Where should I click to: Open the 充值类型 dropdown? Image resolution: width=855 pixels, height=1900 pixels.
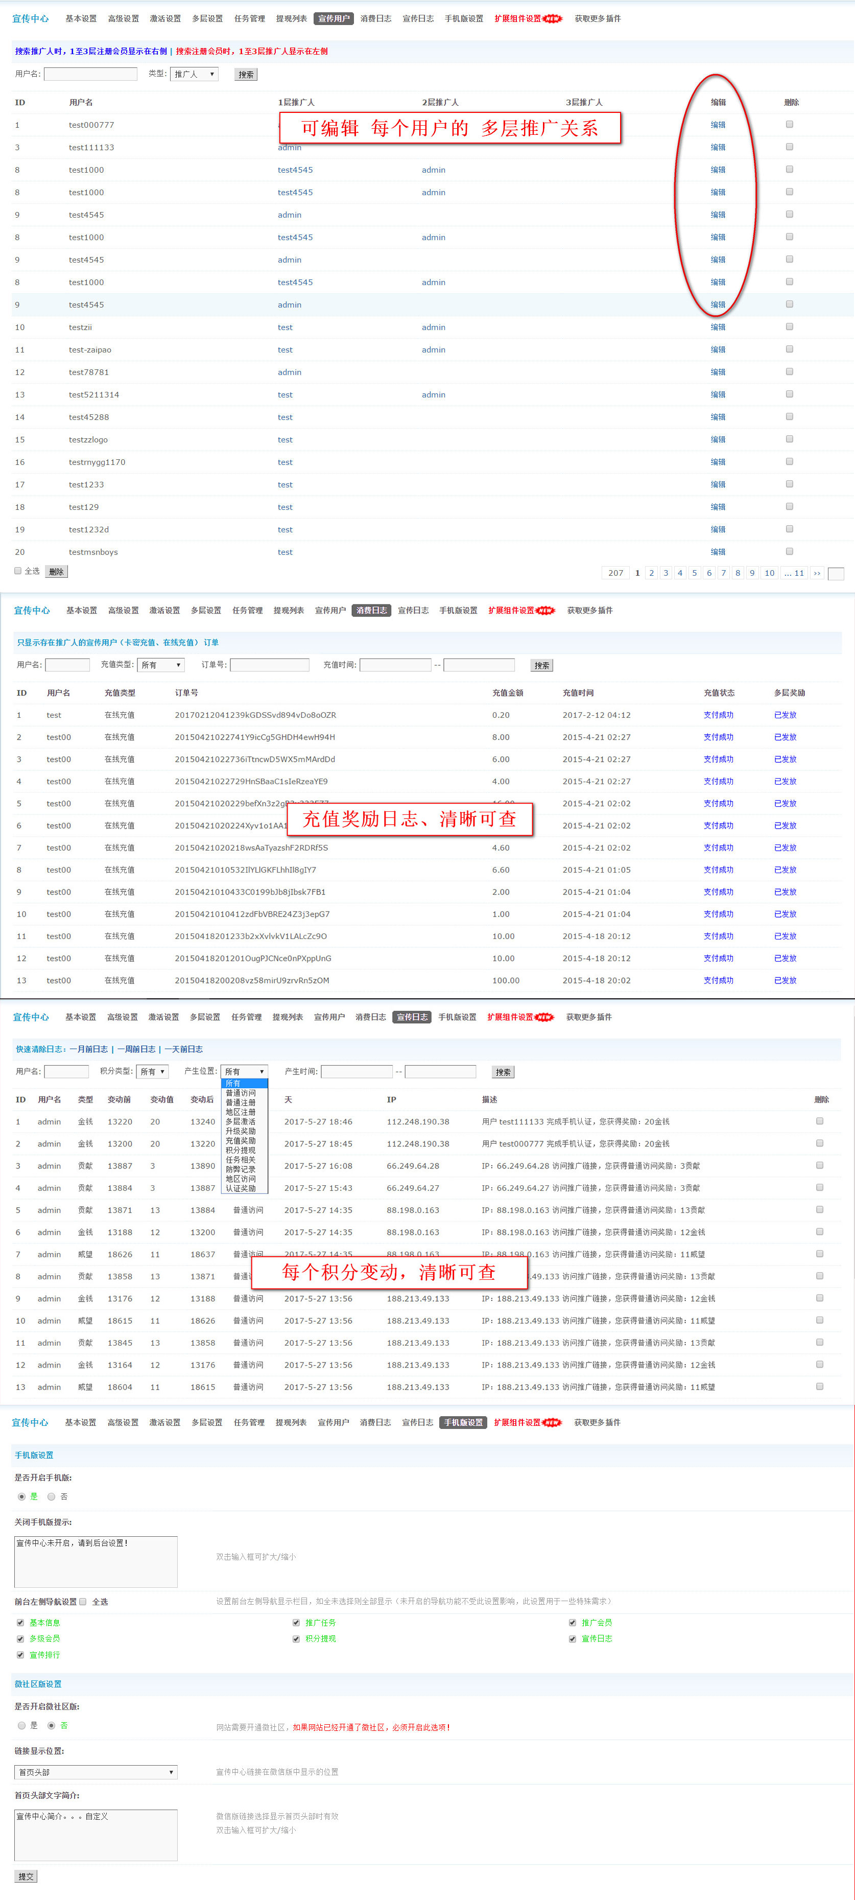click(x=161, y=665)
